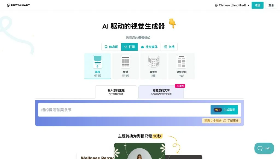Switch to the 信息图 infographic format

(111, 47)
